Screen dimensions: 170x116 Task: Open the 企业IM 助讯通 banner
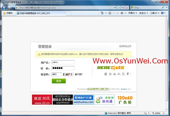point(104,100)
